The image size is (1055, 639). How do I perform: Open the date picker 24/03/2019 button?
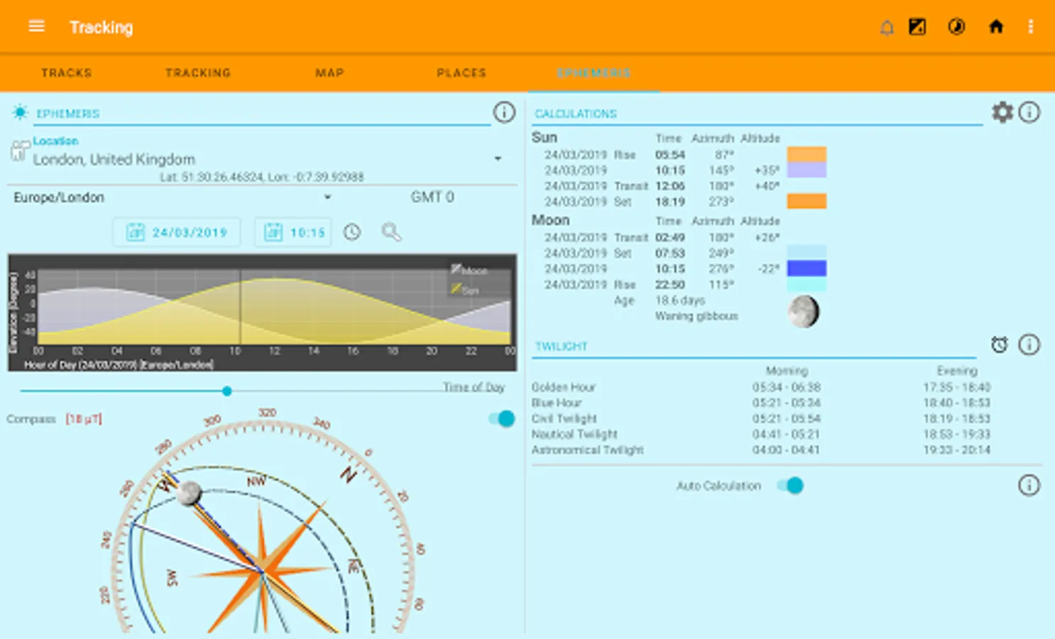click(x=177, y=232)
